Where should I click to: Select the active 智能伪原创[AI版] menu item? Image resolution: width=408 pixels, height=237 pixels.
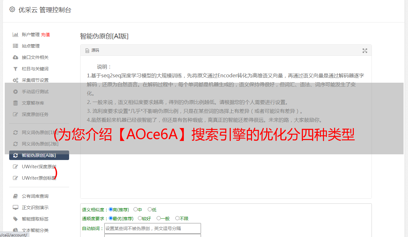39,155
